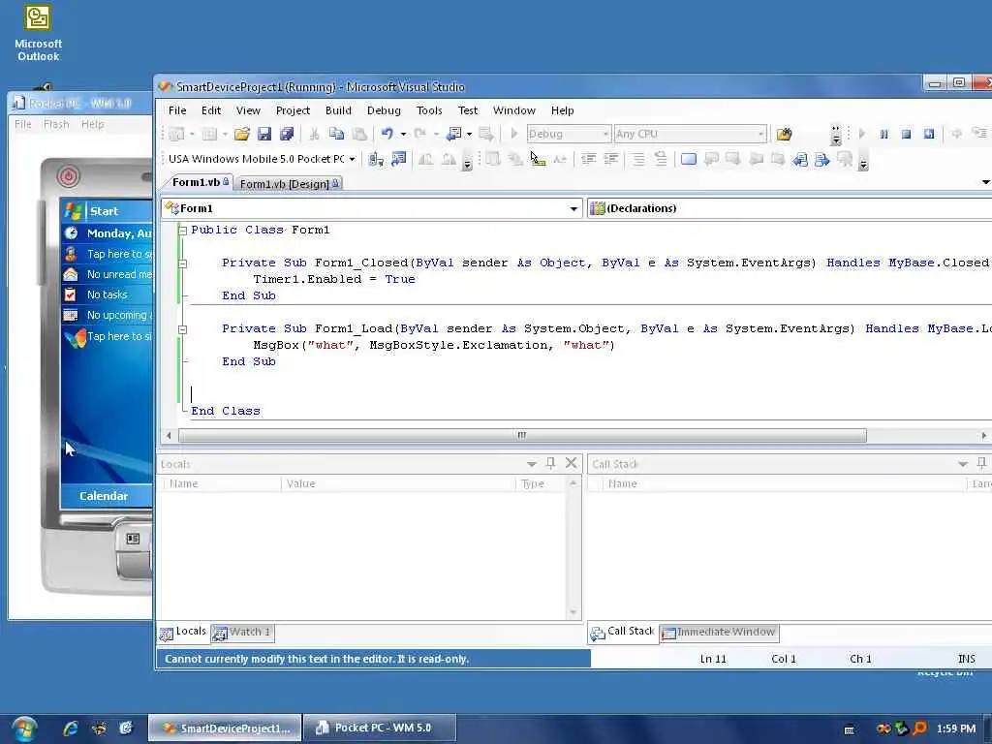
Task: Switch to the Immediate Window tab
Action: [x=720, y=632]
